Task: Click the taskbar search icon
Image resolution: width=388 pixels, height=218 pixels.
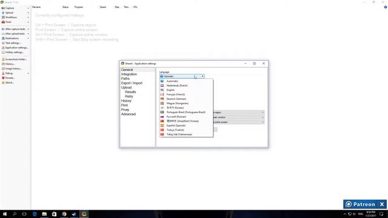Action: tap(15, 214)
